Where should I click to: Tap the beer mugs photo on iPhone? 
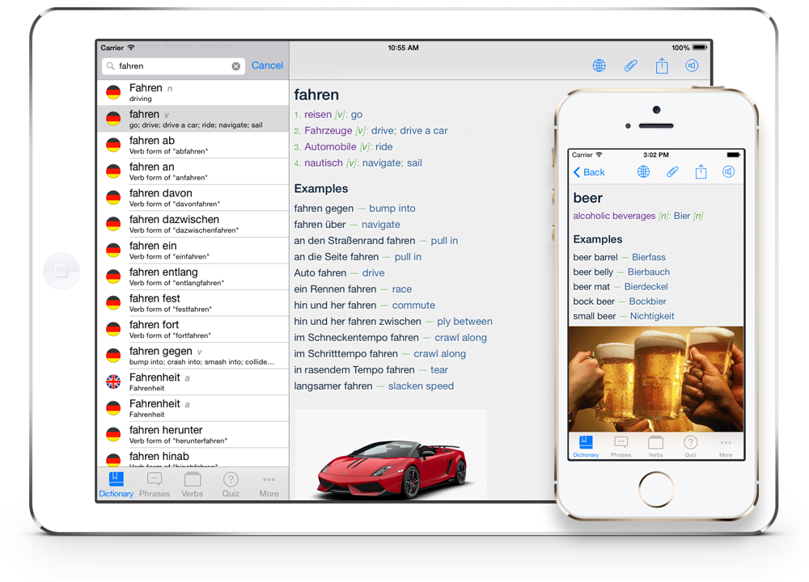(x=656, y=379)
